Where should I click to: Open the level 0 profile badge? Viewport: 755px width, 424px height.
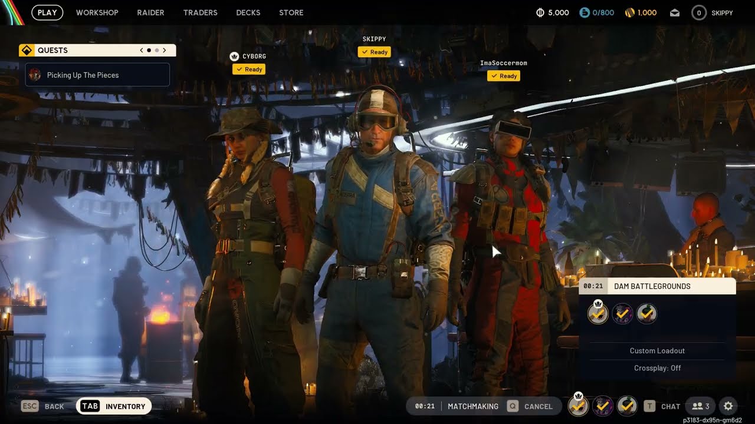(x=699, y=12)
